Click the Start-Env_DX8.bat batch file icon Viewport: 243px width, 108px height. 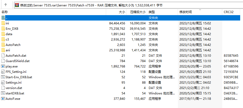point(3,77)
